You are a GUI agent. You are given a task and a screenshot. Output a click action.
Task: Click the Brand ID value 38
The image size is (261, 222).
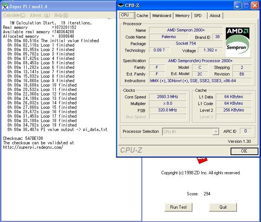217,37
